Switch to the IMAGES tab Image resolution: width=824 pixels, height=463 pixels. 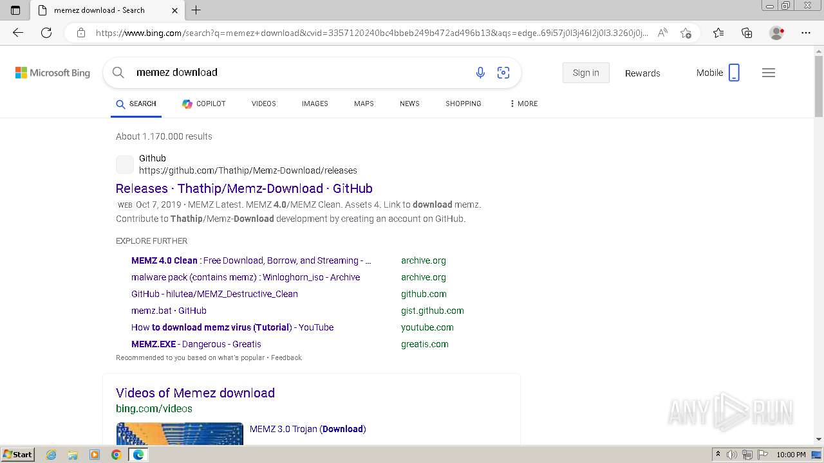[x=315, y=104]
